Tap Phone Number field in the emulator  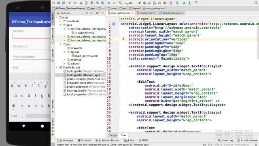pos(32,57)
